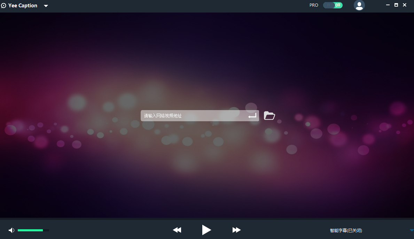Image resolution: width=414 pixels, height=239 pixels.
Task: Minimize the Yee Caption window
Action: [x=388, y=5]
